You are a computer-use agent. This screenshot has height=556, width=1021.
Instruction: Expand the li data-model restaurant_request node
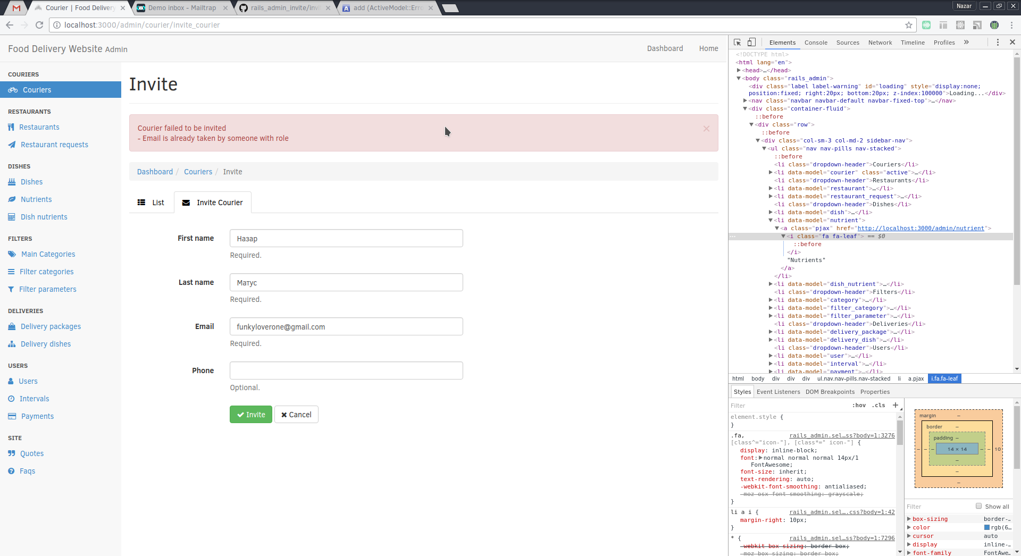tap(771, 196)
